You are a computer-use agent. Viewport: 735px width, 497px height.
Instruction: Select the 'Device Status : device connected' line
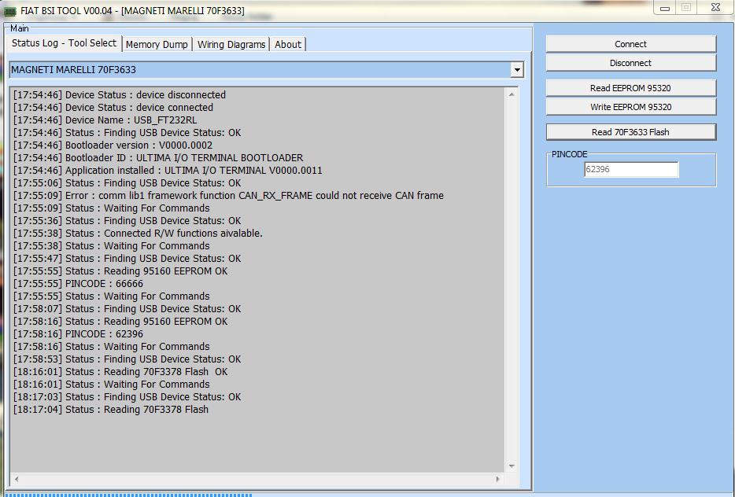point(113,107)
